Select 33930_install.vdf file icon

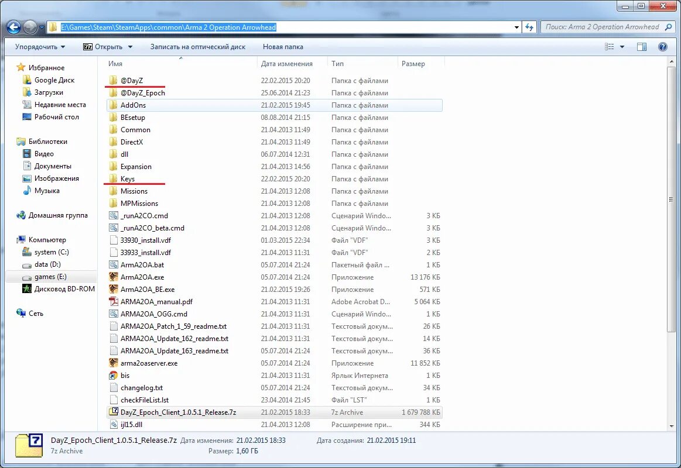click(x=114, y=240)
